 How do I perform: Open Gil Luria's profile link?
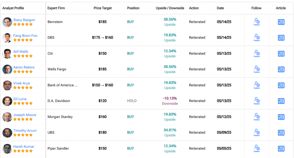(20, 99)
